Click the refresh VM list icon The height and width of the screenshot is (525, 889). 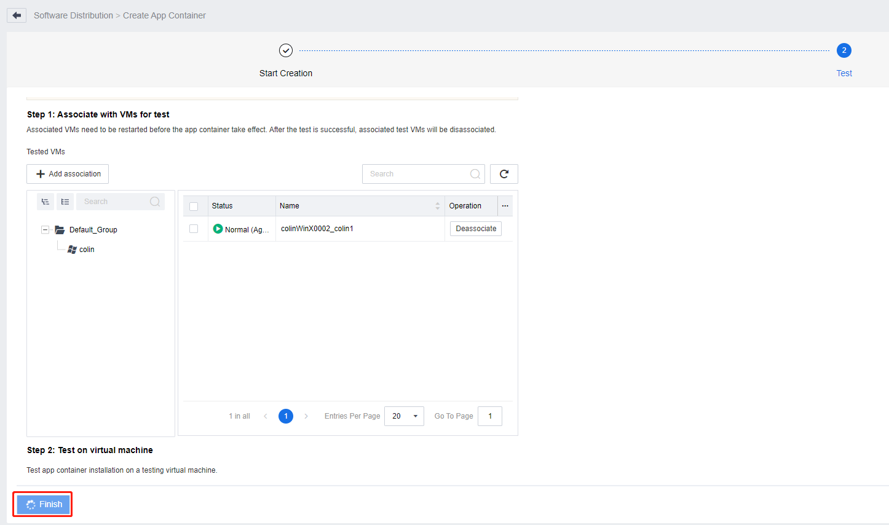pos(504,174)
